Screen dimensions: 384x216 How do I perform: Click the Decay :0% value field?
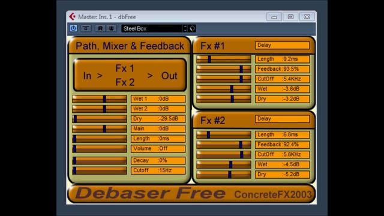tap(158, 161)
